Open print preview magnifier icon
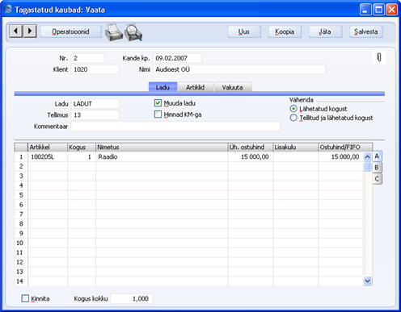The height and width of the screenshot is (312, 401). 133,32
